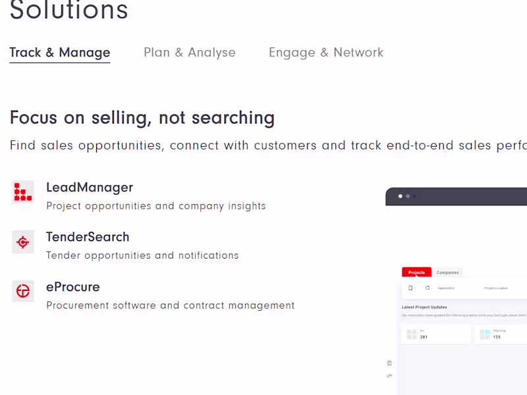The height and width of the screenshot is (395, 527).
Task: Open the LeadManager product link
Action: click(x=90, y=188)
